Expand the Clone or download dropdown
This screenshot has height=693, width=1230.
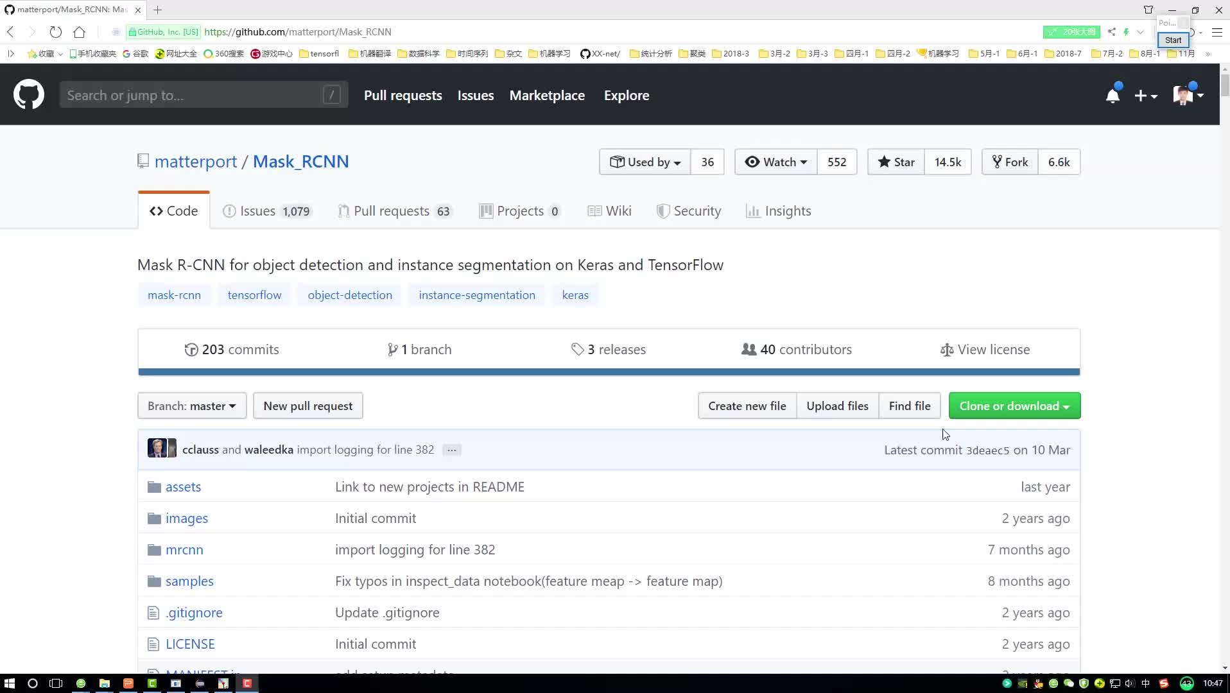tap(1014, 406)
